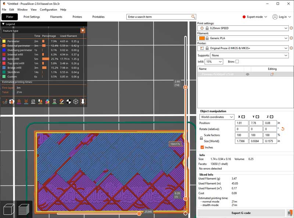Toggle pause prints hourglass icon
This screenshot has height=218, width=294.
[54, 102]
